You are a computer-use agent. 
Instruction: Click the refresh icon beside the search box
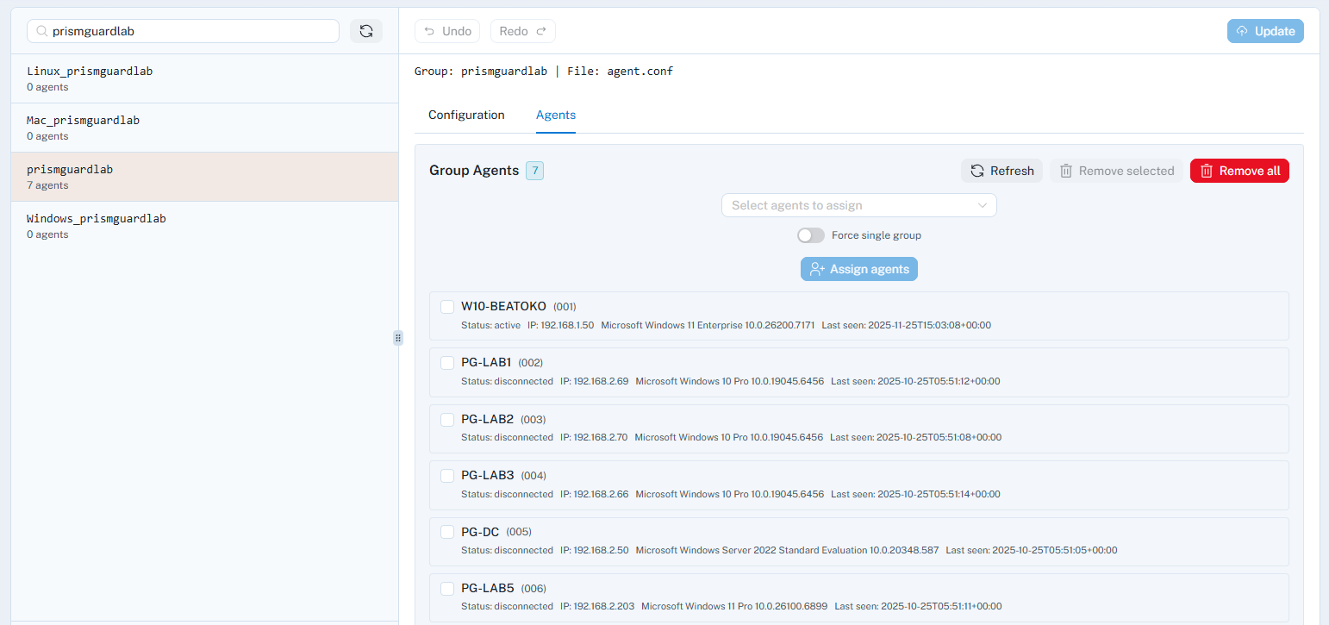click(x=366, y=30)
